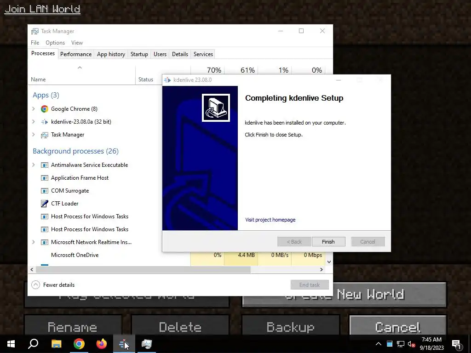471x353 pixels.
Task: Click the 70% CPU column header
Action: tap(214, 70)
